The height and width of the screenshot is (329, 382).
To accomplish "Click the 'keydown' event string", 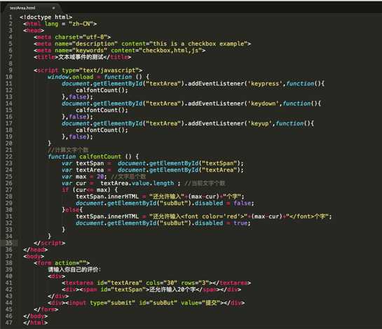I will 263,104.
